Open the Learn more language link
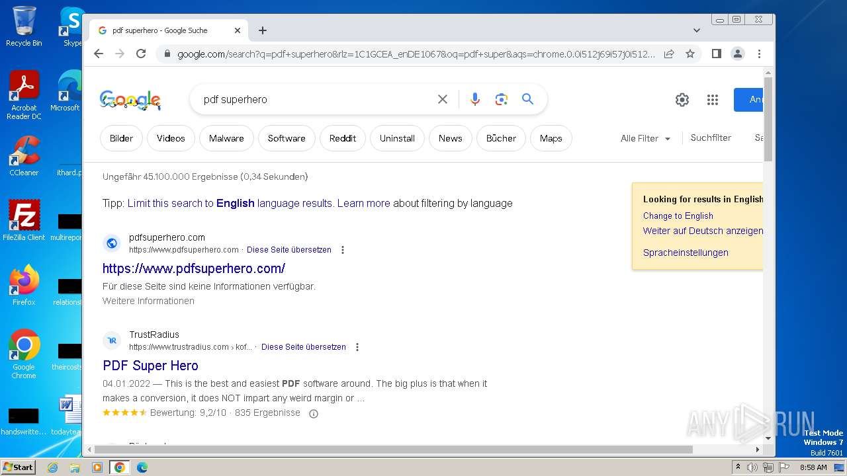The height and width of the screenshot is (476, 847). (363, 203)
